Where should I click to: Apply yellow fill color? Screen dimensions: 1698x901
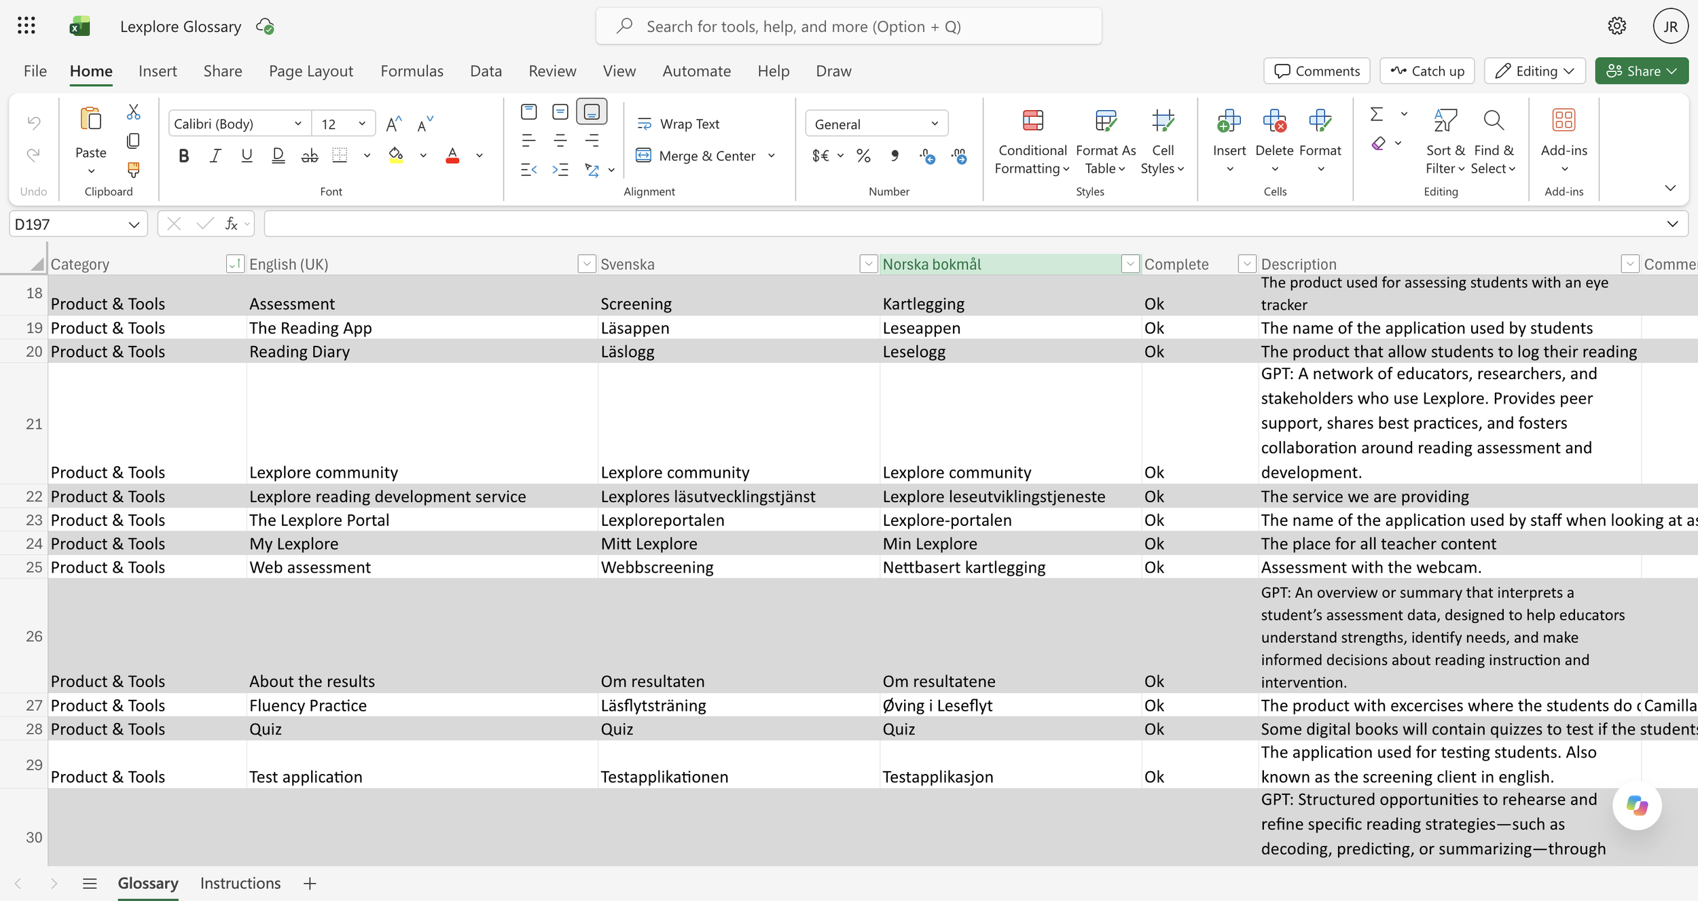click(395, 156)
